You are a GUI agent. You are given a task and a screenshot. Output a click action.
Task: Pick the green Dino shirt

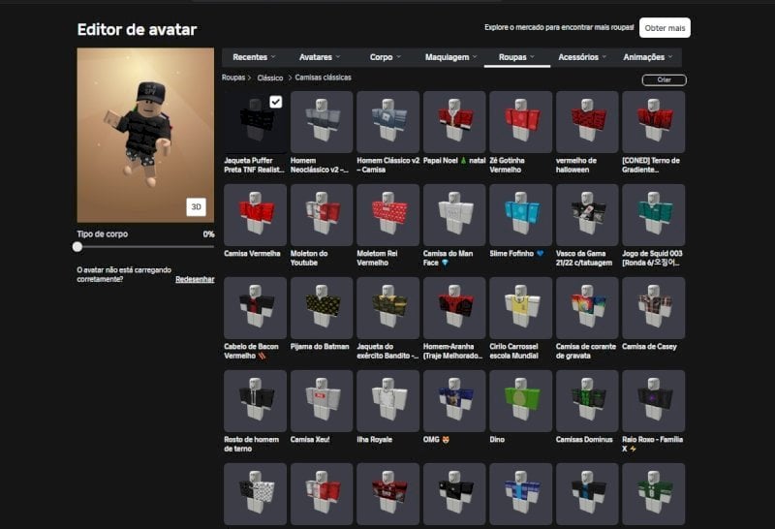[520, 400]
